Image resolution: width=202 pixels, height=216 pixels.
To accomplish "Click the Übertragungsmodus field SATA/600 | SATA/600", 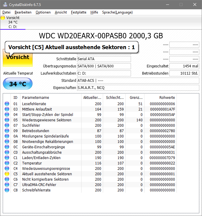I will [104, 66].
